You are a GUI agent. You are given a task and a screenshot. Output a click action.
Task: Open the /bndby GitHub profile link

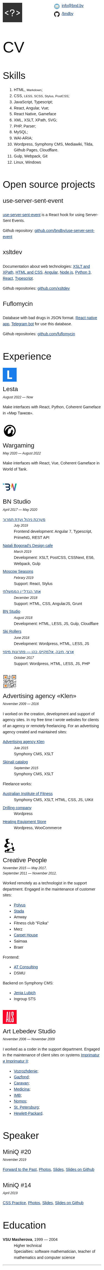click(67, 14)
